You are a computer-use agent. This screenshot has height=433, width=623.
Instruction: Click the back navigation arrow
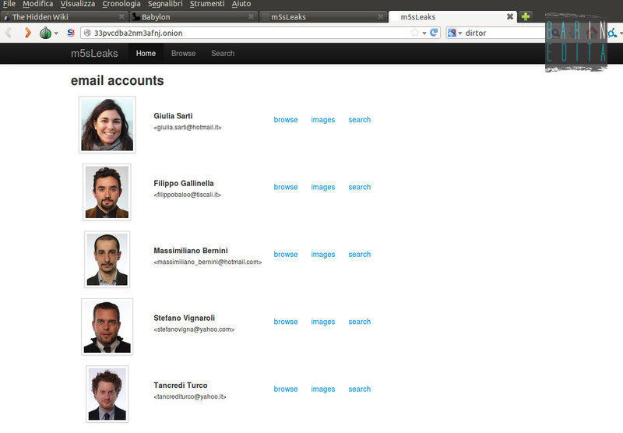(9, 33)
